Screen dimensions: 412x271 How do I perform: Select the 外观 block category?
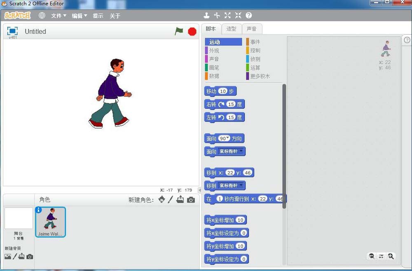pyautogui.click(x=214, y=51)
